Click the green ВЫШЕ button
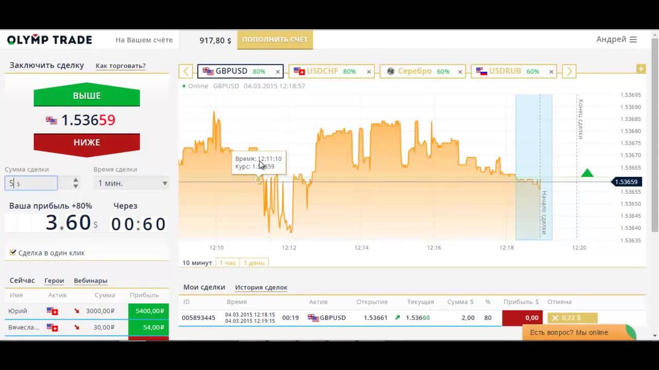This screenshot has width=659, height=370. point(86,96)
